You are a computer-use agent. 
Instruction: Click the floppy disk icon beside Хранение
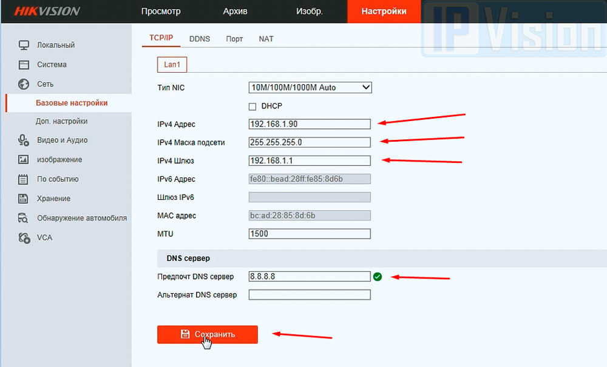point(24,199)
